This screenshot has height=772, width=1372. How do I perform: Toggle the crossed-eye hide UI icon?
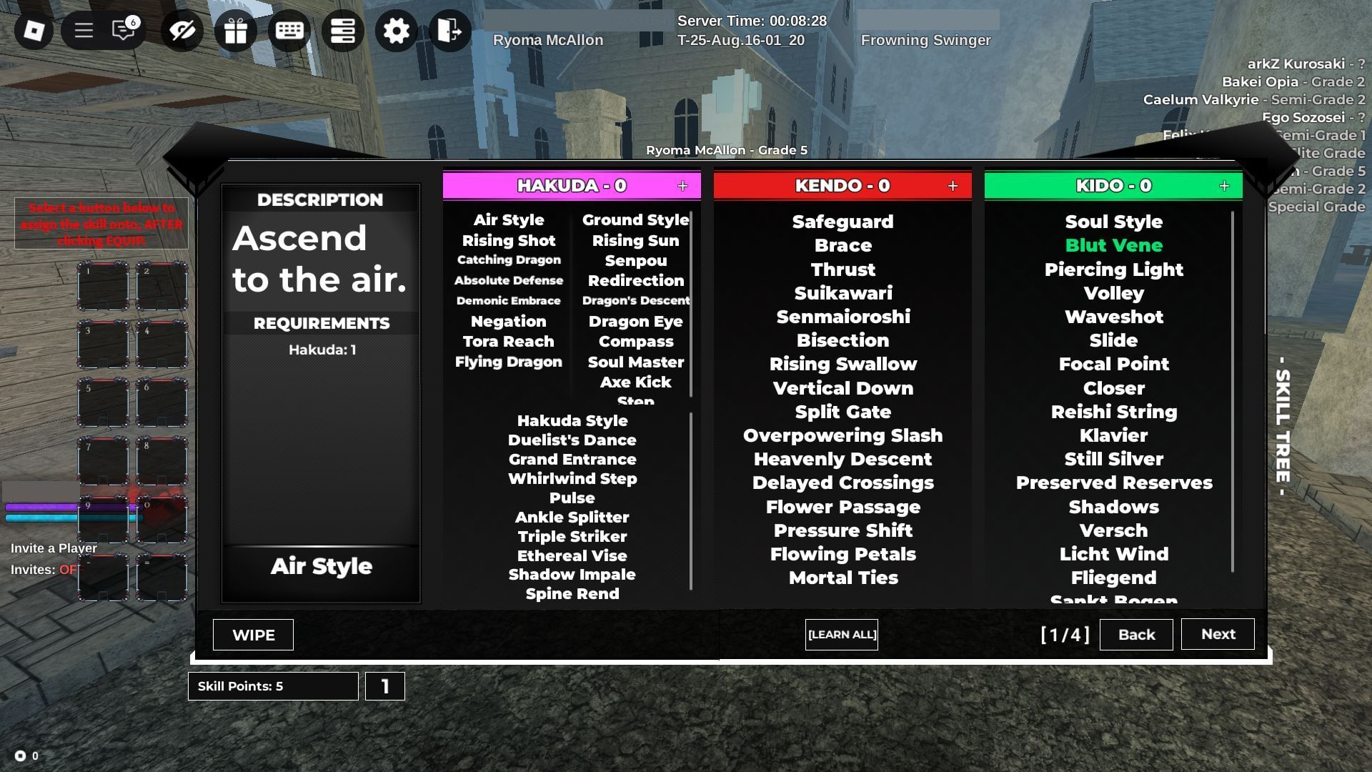coord(182,31)
